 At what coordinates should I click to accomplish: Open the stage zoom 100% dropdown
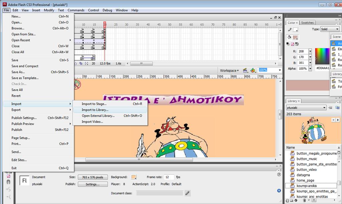(x=280, y=70)
